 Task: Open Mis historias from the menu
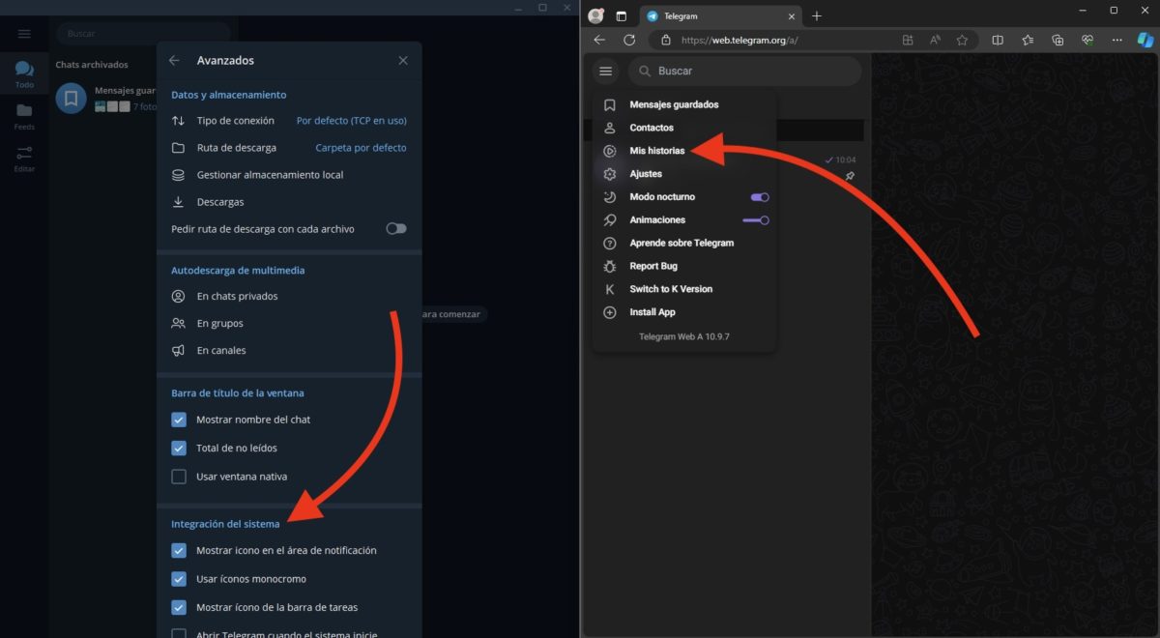click(659, 150)
